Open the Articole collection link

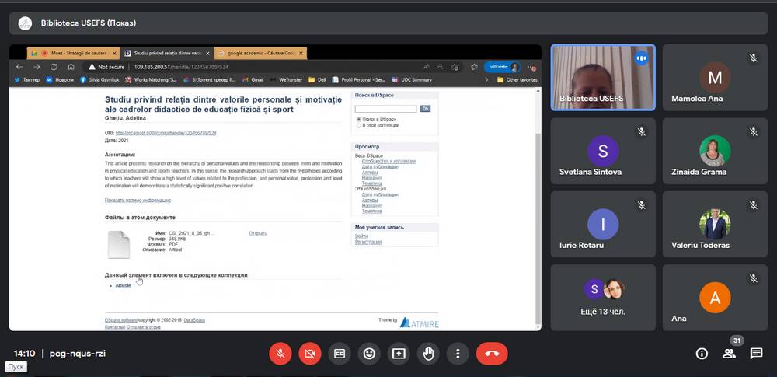click(123, 286)
